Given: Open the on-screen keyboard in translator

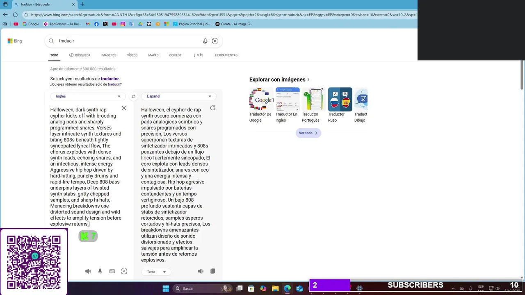Looking at the screenshot, I should pyautogui.click(x=112, y=271).
